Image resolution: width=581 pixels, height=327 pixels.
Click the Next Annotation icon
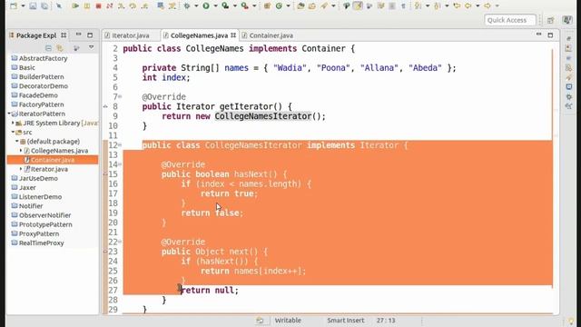418,5
